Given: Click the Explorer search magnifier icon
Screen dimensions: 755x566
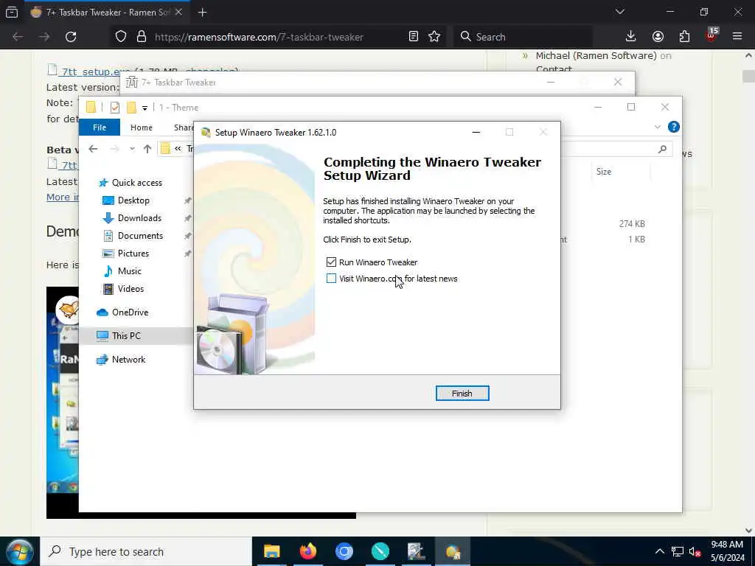Looking at the screenshot, I should pyautogui.click(x=663, y=149).
